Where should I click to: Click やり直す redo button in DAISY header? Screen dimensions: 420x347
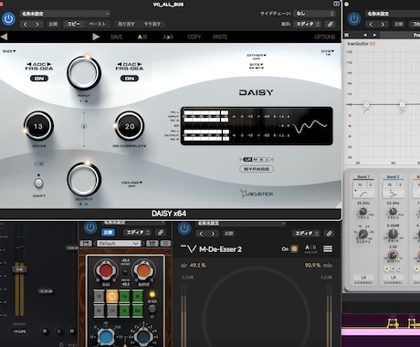tap(152, 24)
